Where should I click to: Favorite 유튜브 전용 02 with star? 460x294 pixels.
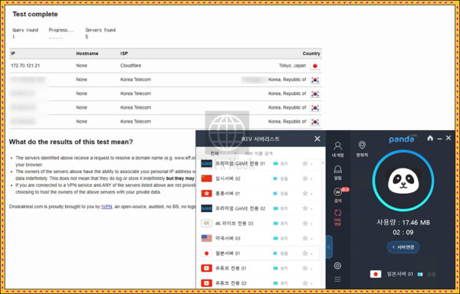tap(305, 283)
